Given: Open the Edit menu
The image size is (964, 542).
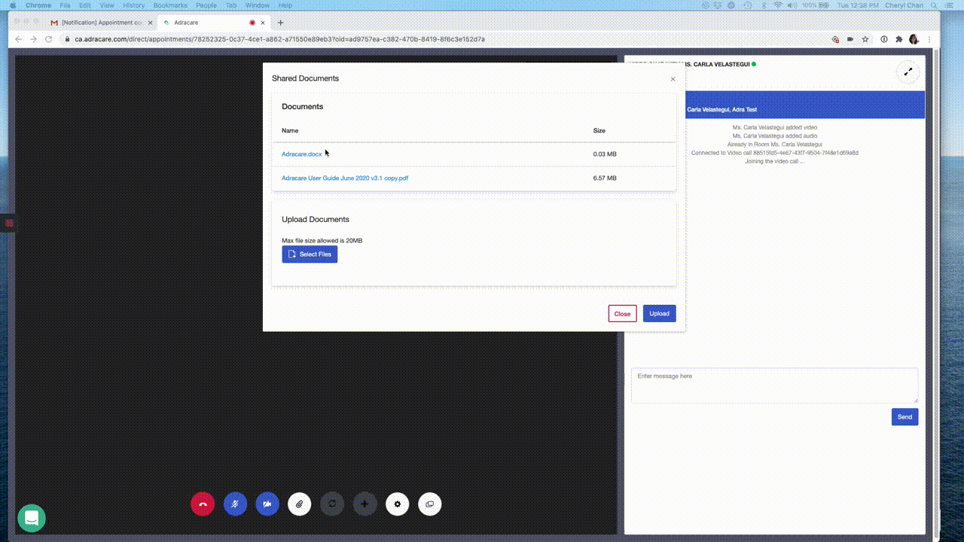Looking at the screenshot, I should pyautogui.click(x=85, y=5).
